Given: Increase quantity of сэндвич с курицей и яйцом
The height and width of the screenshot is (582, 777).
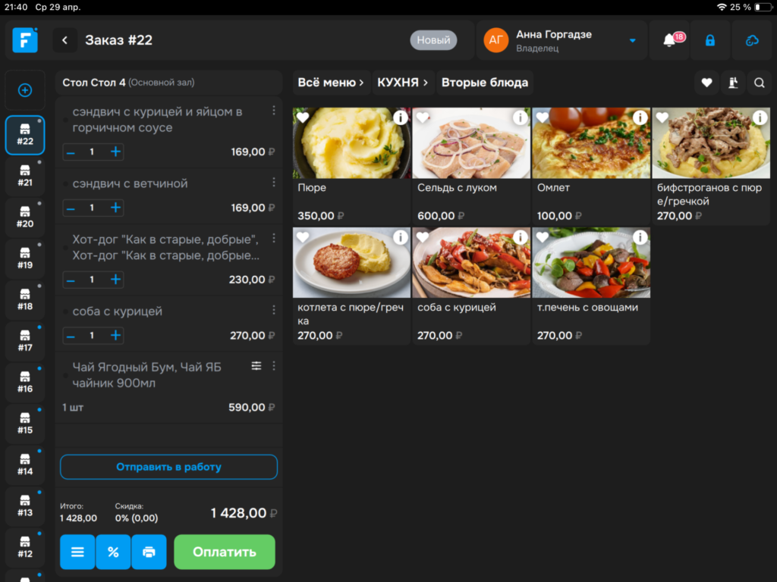Looking at the screenshot, I should pyautogui.click(x=115, y=152).
